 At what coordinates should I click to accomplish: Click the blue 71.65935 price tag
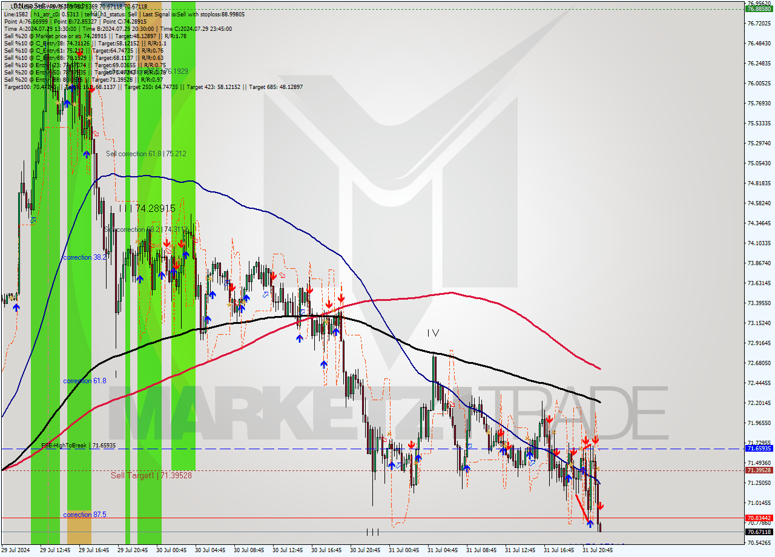tap(759, 449)
